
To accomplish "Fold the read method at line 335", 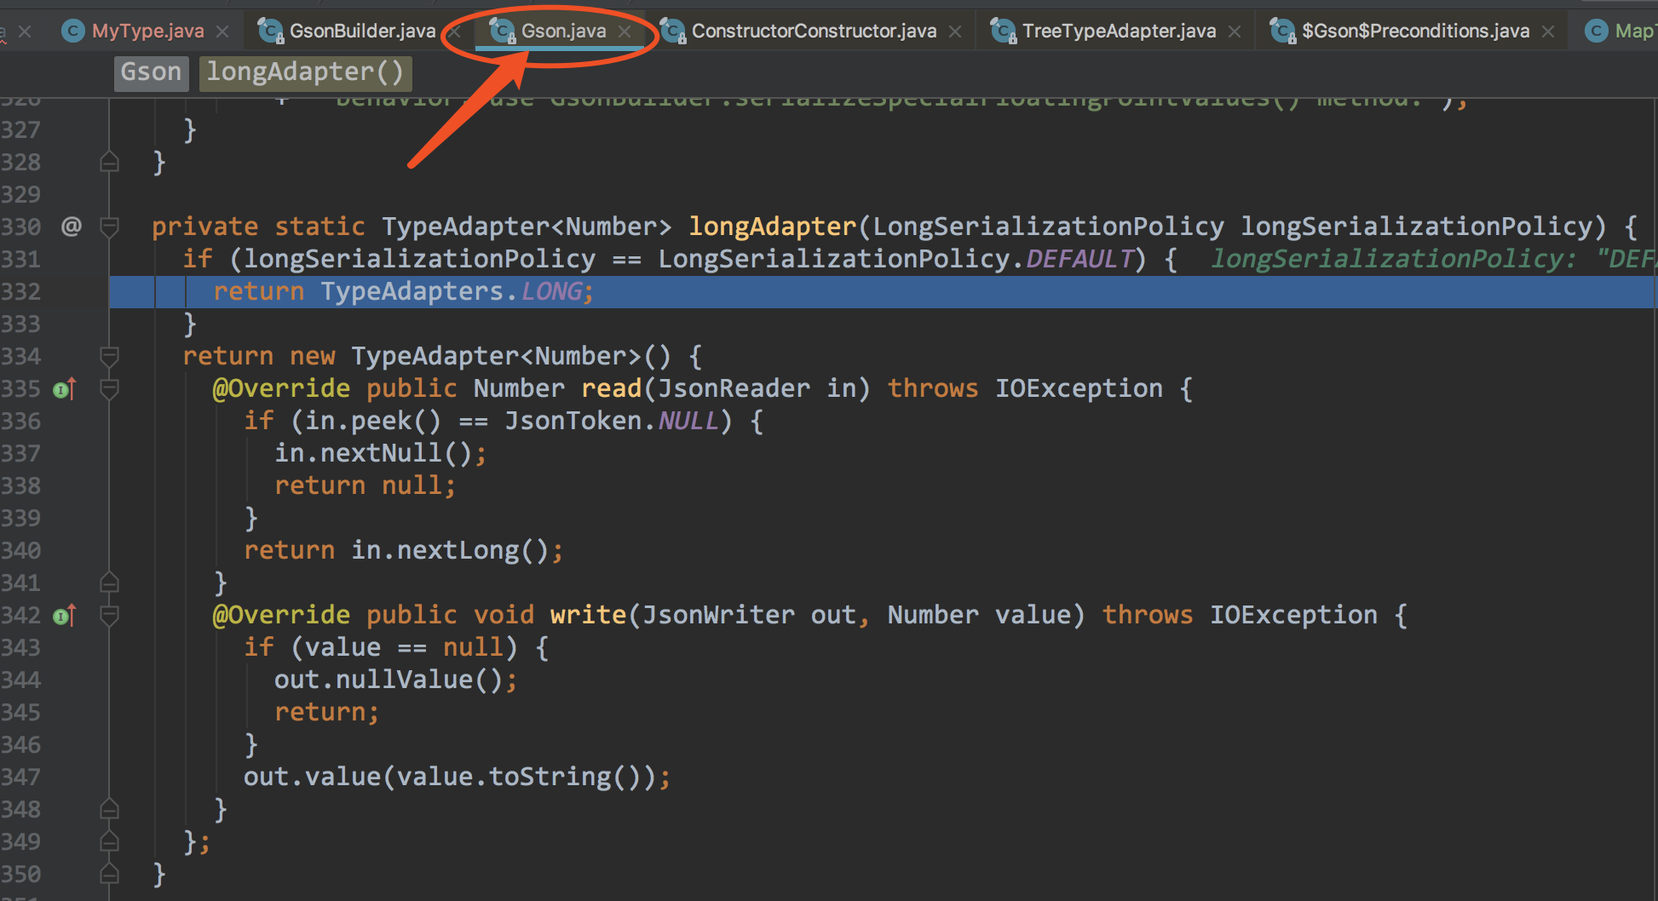I will tap(109, 389).
